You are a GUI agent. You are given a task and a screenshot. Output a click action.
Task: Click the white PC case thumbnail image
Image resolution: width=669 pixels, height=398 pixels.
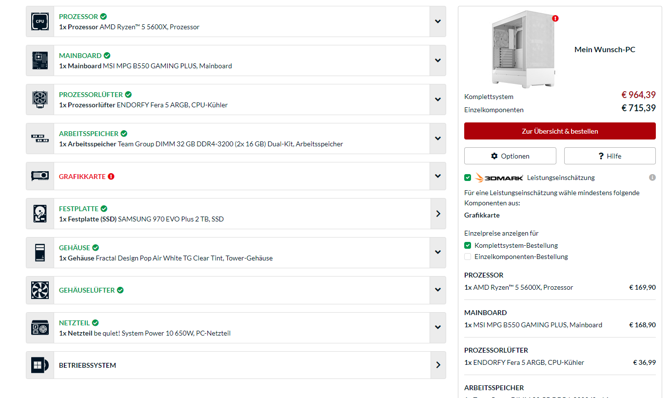[x=524, y=49]
